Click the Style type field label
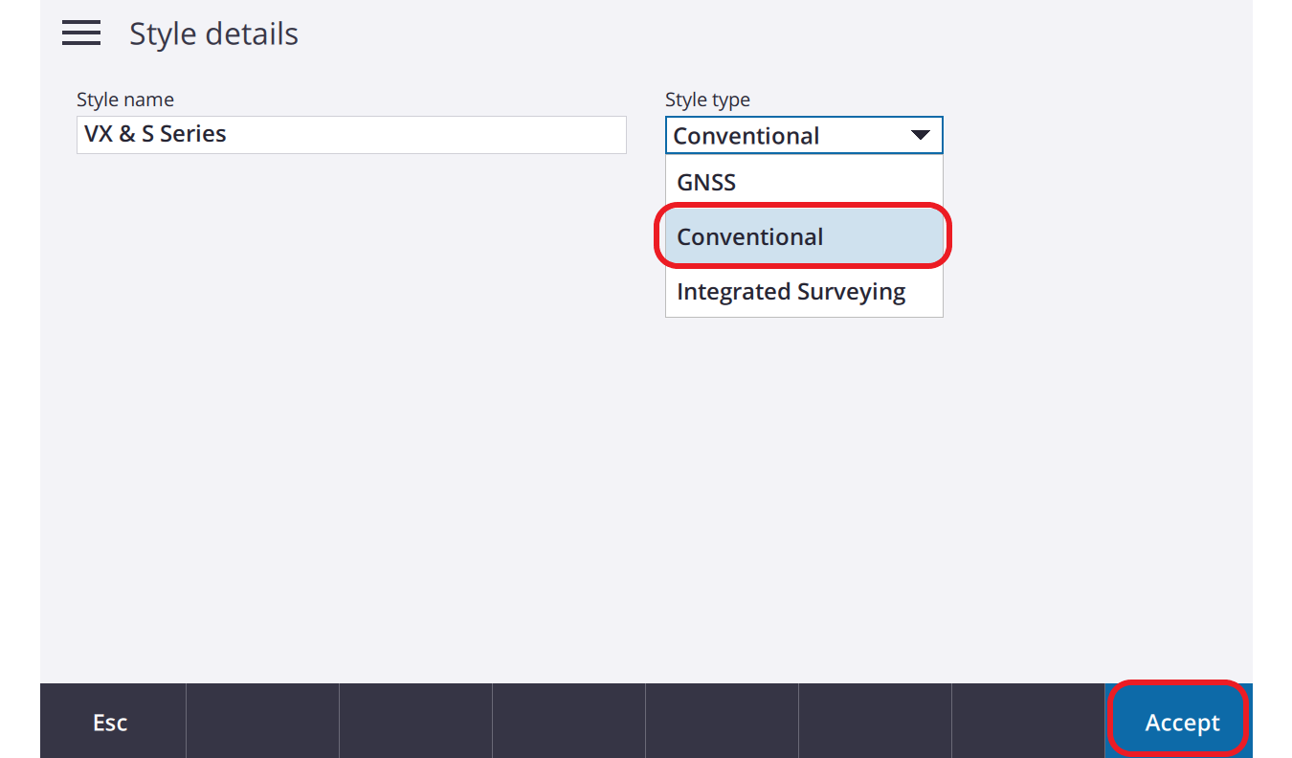Screen dimensions: 1292x758 pos(707,100)
